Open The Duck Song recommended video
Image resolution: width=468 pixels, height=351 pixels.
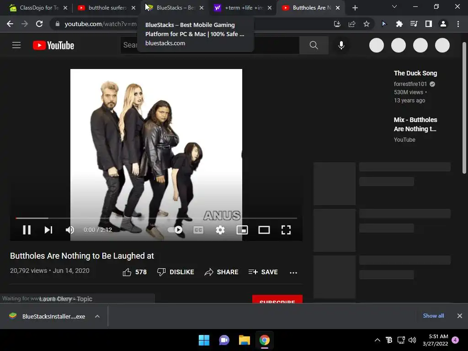point(415,73)
